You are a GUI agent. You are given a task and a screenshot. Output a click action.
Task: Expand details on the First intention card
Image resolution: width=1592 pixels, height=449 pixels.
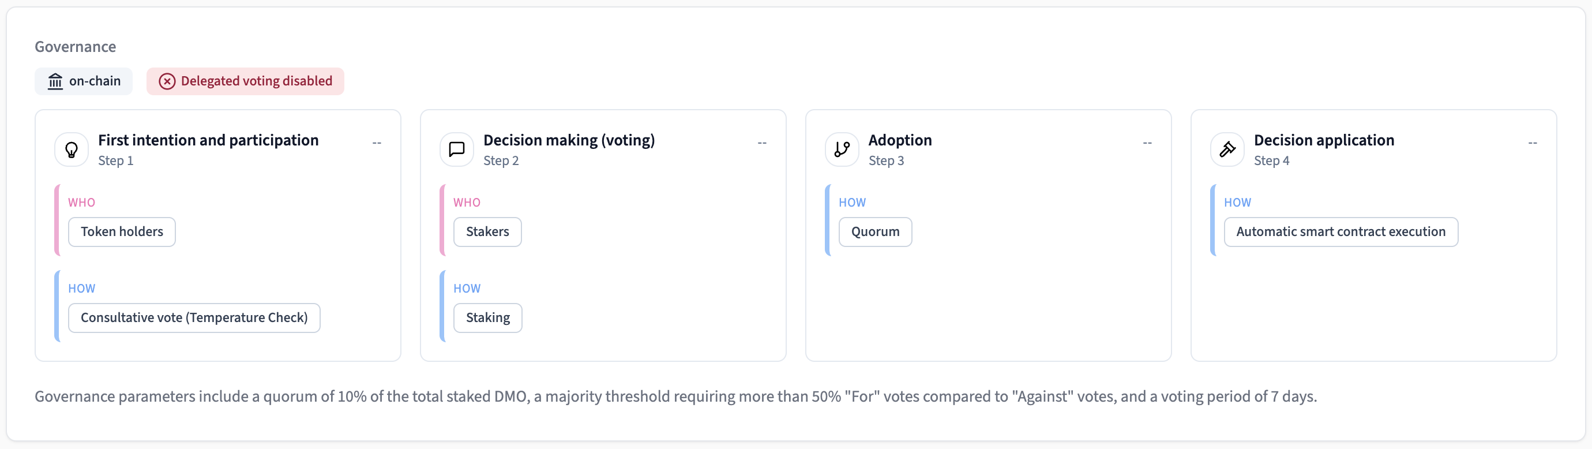pyautogui.click(x=378, y=142)
